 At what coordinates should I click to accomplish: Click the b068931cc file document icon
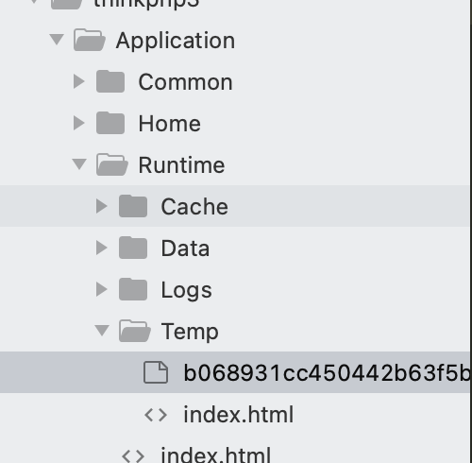click(156, 372)
